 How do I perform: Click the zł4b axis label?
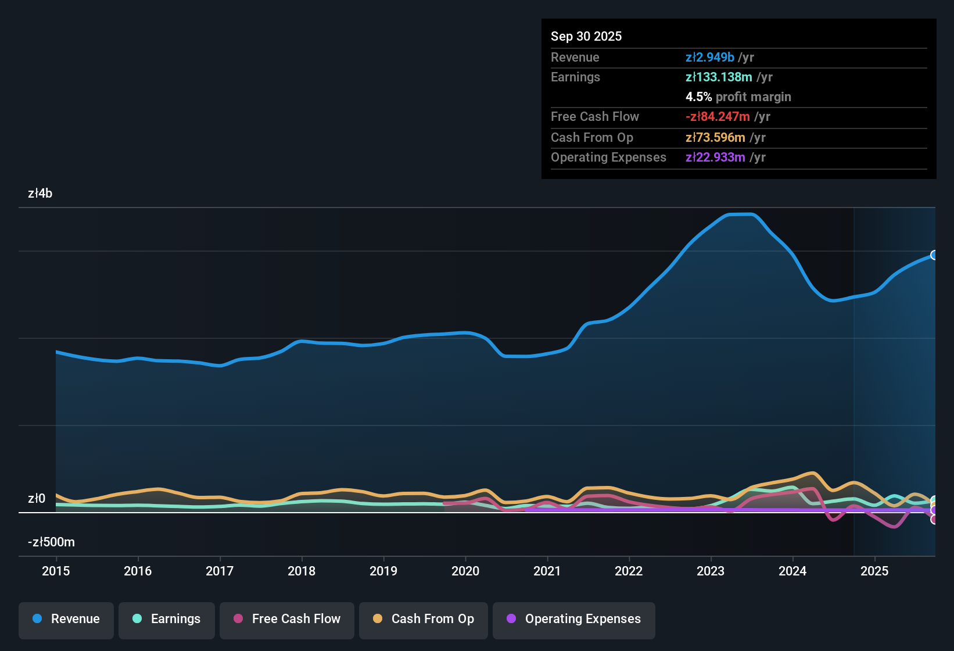pyautogui.click(x=40, y=194)
